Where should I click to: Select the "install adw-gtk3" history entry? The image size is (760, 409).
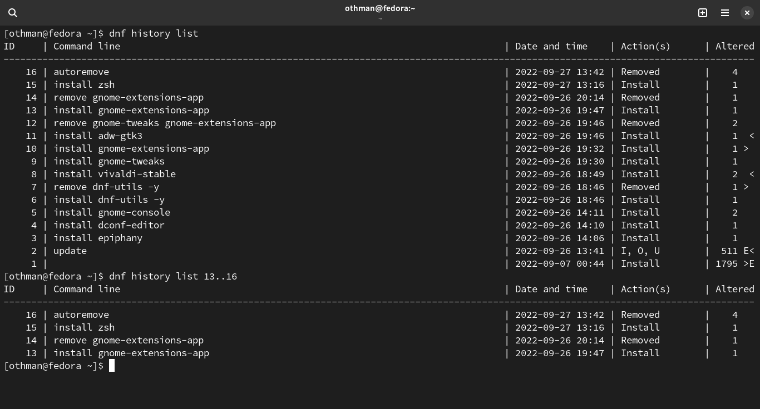coord(97,136)
